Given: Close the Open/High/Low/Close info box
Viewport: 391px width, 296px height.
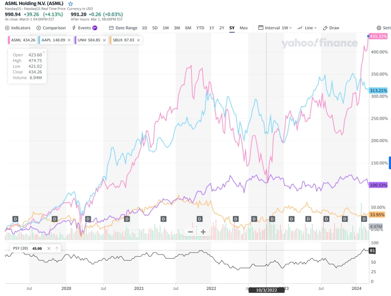Looking at the screenshot, I should (x=44, y=52).
